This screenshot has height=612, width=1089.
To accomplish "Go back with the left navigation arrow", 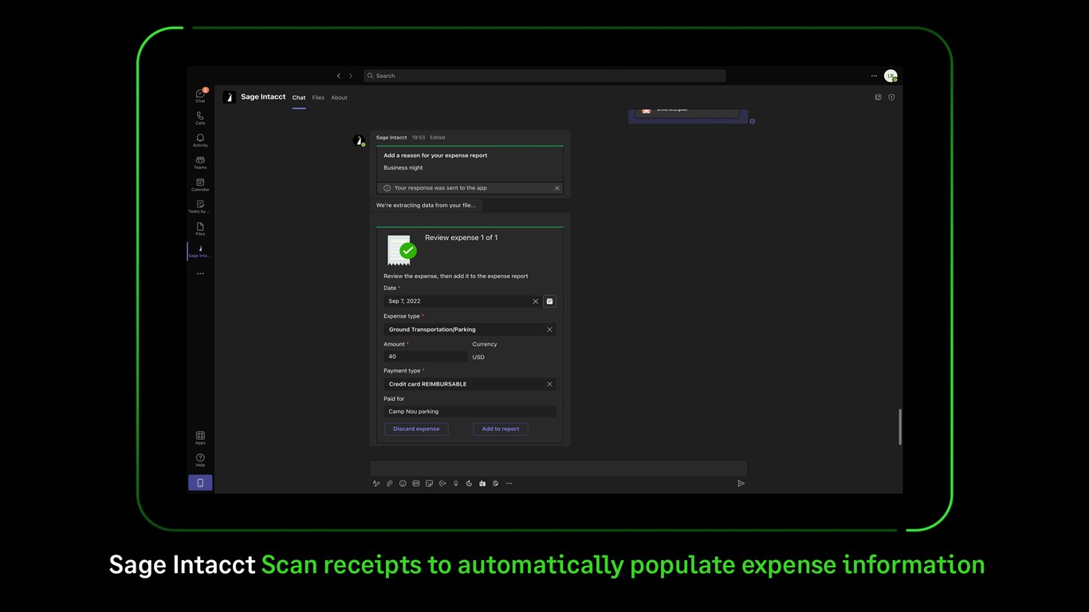I will (338, 76).
